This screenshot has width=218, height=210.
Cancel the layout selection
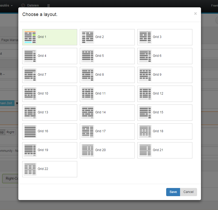tap(188, 192)
